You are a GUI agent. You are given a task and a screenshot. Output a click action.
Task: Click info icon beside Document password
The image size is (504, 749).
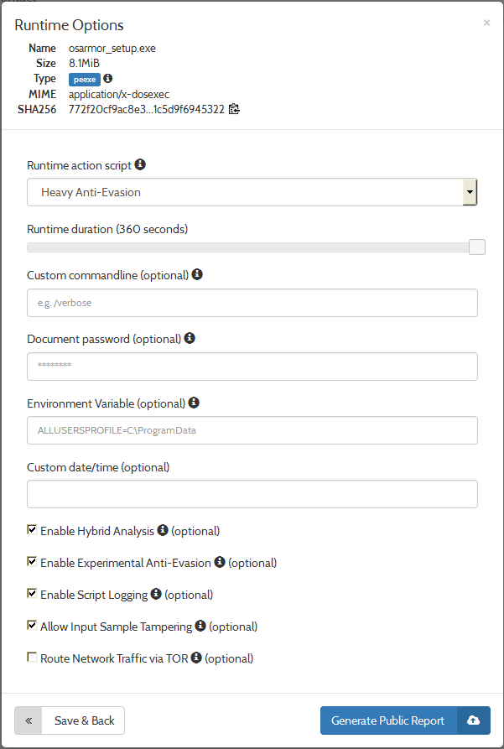coord(190,338)
